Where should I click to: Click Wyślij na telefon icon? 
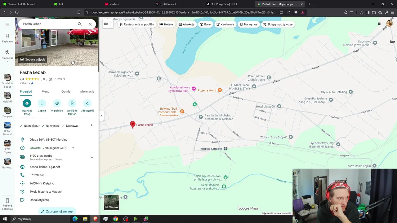[72, 103]
